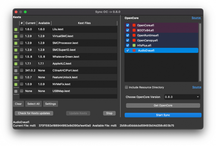
Task: Check the AppleALC.kext checkbox
Action: tap(22, 63)
